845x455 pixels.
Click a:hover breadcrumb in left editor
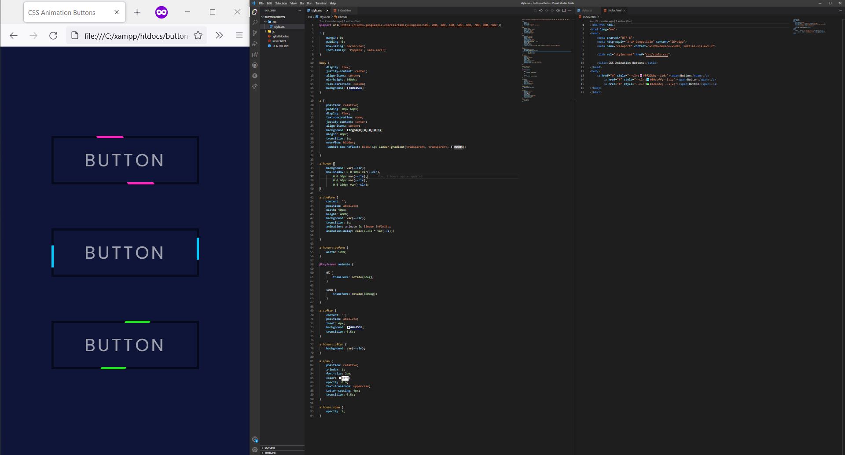point(341,17)
